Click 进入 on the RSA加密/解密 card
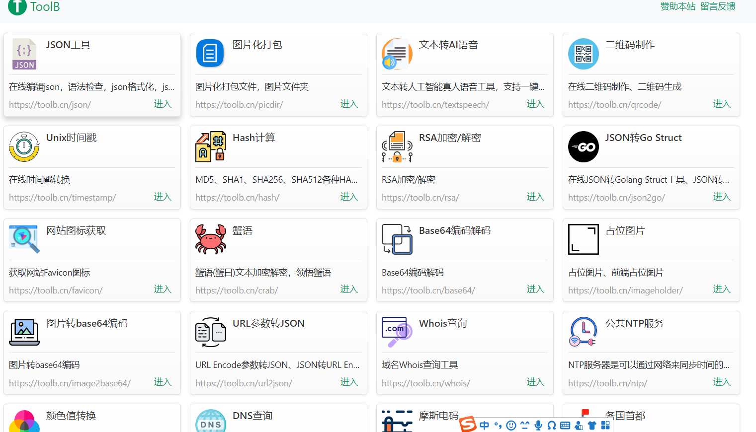This screenshot has height=432, width=756. (x=535, y=197)
